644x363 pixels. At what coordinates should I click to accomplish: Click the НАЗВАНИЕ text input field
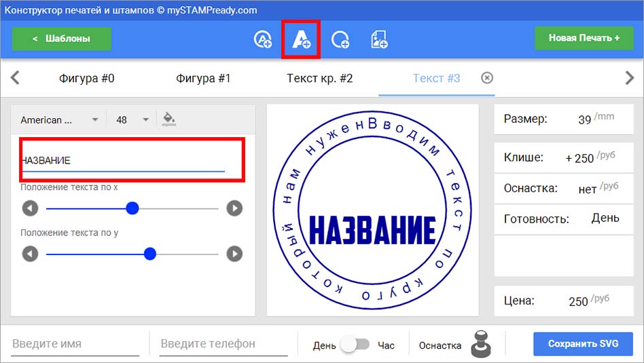(123, 160)
